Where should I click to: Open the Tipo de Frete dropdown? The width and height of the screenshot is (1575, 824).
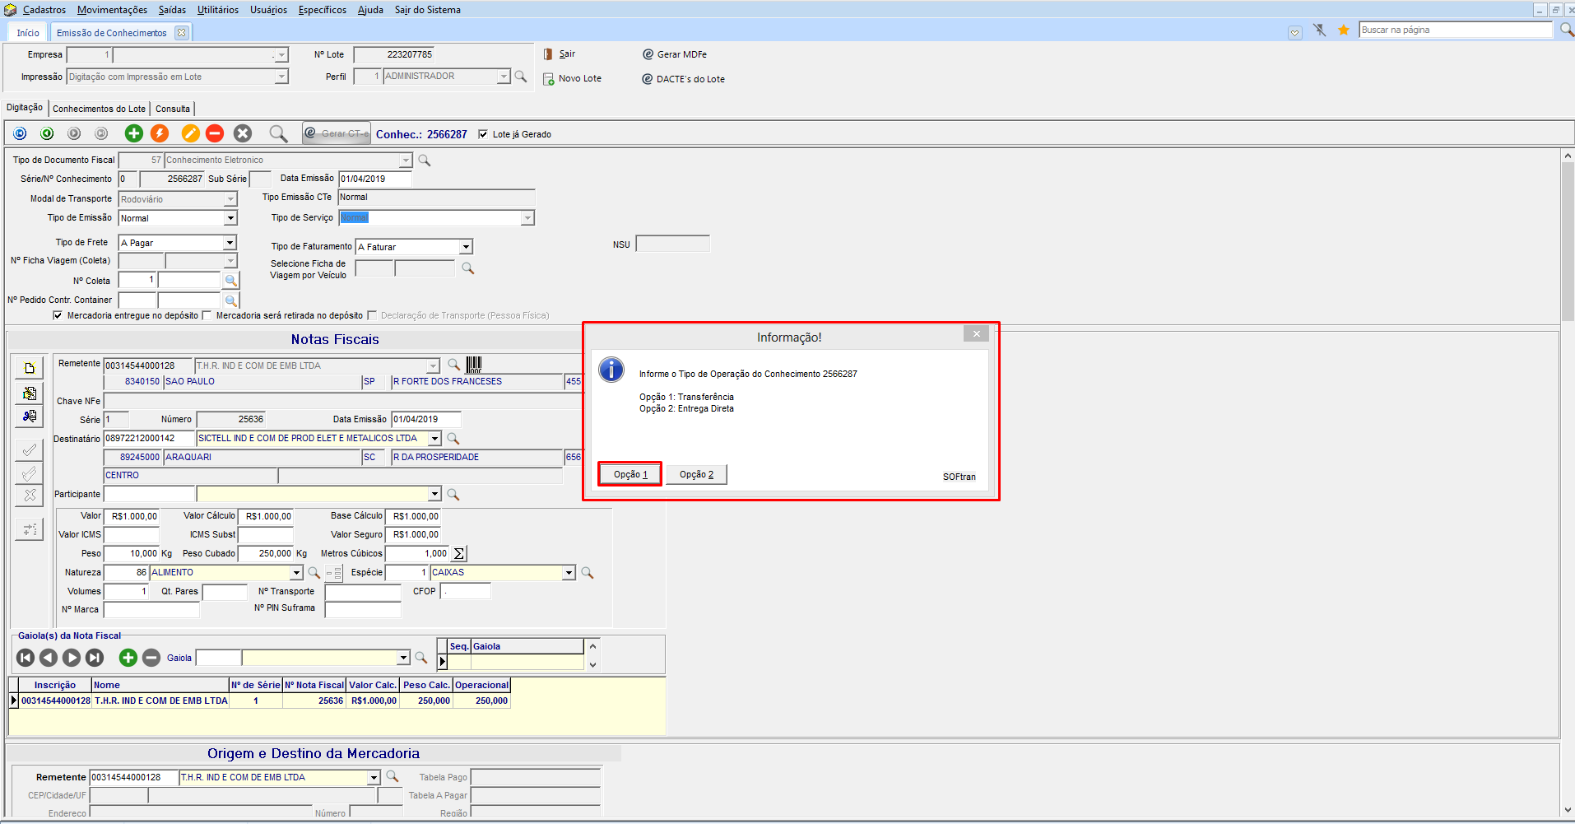(230, 243)
